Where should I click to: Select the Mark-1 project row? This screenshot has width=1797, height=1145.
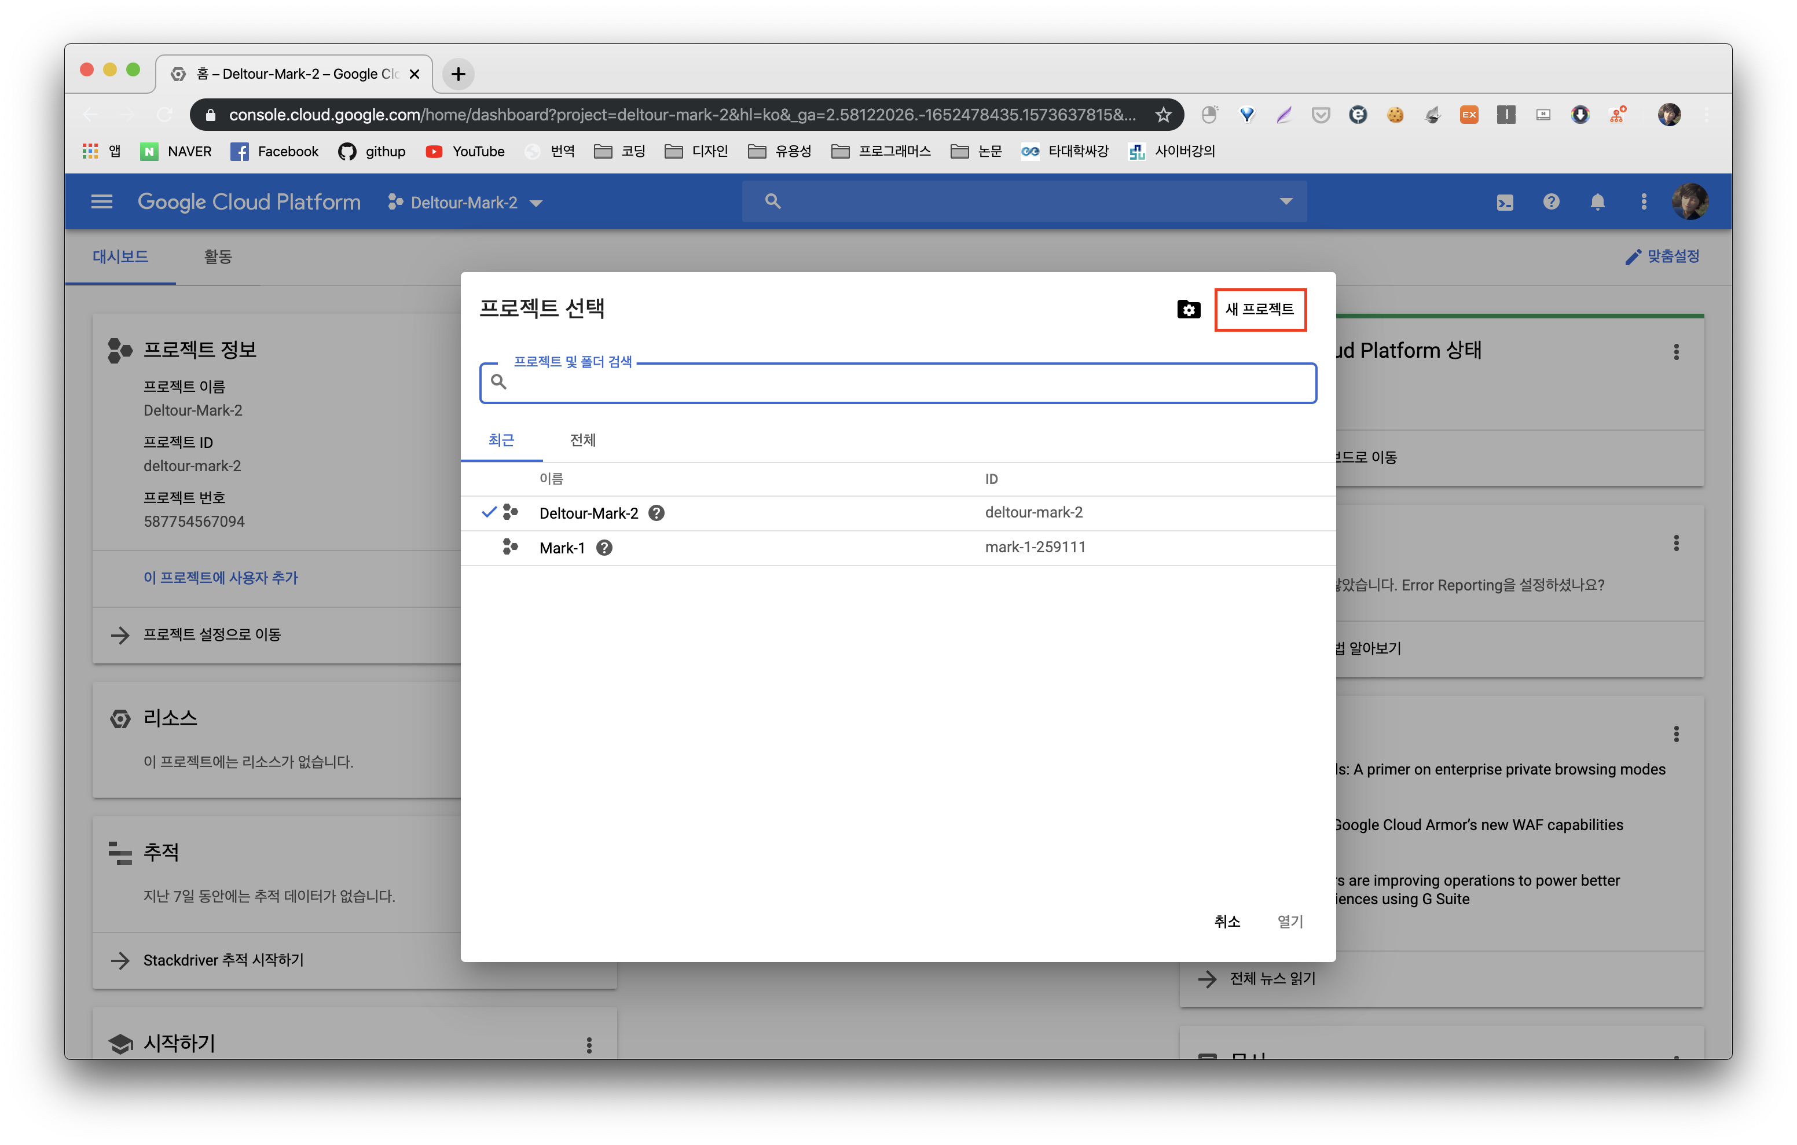pyautogui.click(x=562, y=548)
